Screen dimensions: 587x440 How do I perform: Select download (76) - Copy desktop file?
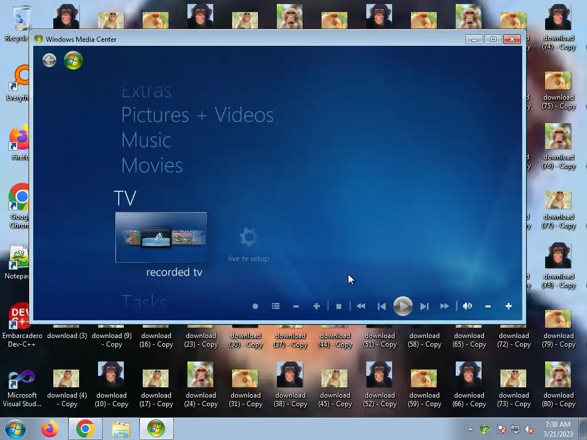558,147
